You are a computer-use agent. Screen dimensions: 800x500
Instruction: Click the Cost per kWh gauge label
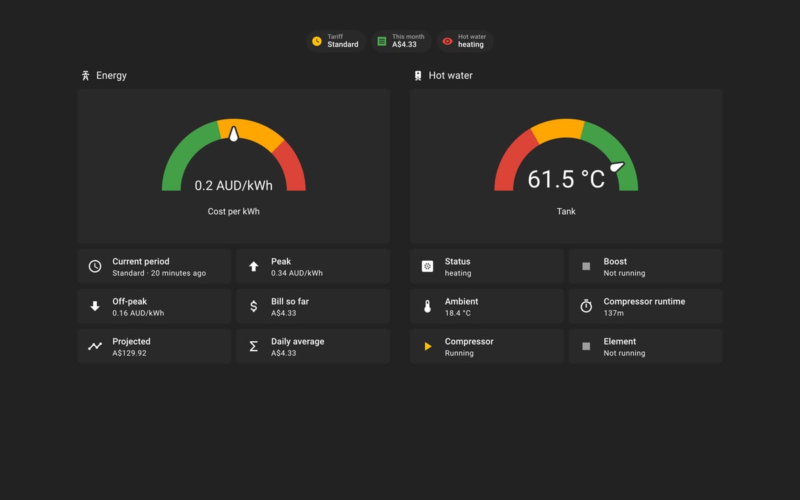coord(233,211)
